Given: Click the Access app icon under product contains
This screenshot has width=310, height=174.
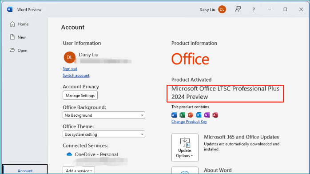Looking at the screenshot, I should click(x=215, y=115).
